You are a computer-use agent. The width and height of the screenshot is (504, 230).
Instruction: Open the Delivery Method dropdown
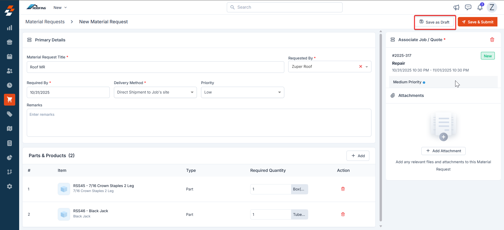[155, 92]
